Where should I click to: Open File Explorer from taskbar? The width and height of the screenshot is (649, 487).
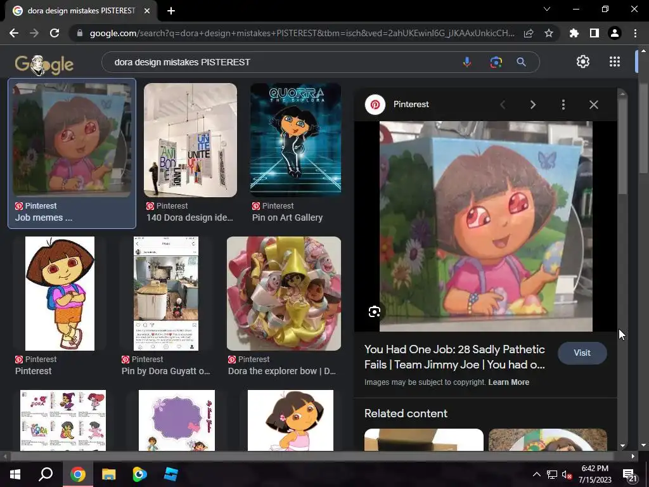tap(109, 474)
